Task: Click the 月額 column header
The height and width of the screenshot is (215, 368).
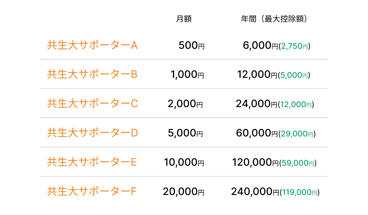Action: (x=184, y=19)
